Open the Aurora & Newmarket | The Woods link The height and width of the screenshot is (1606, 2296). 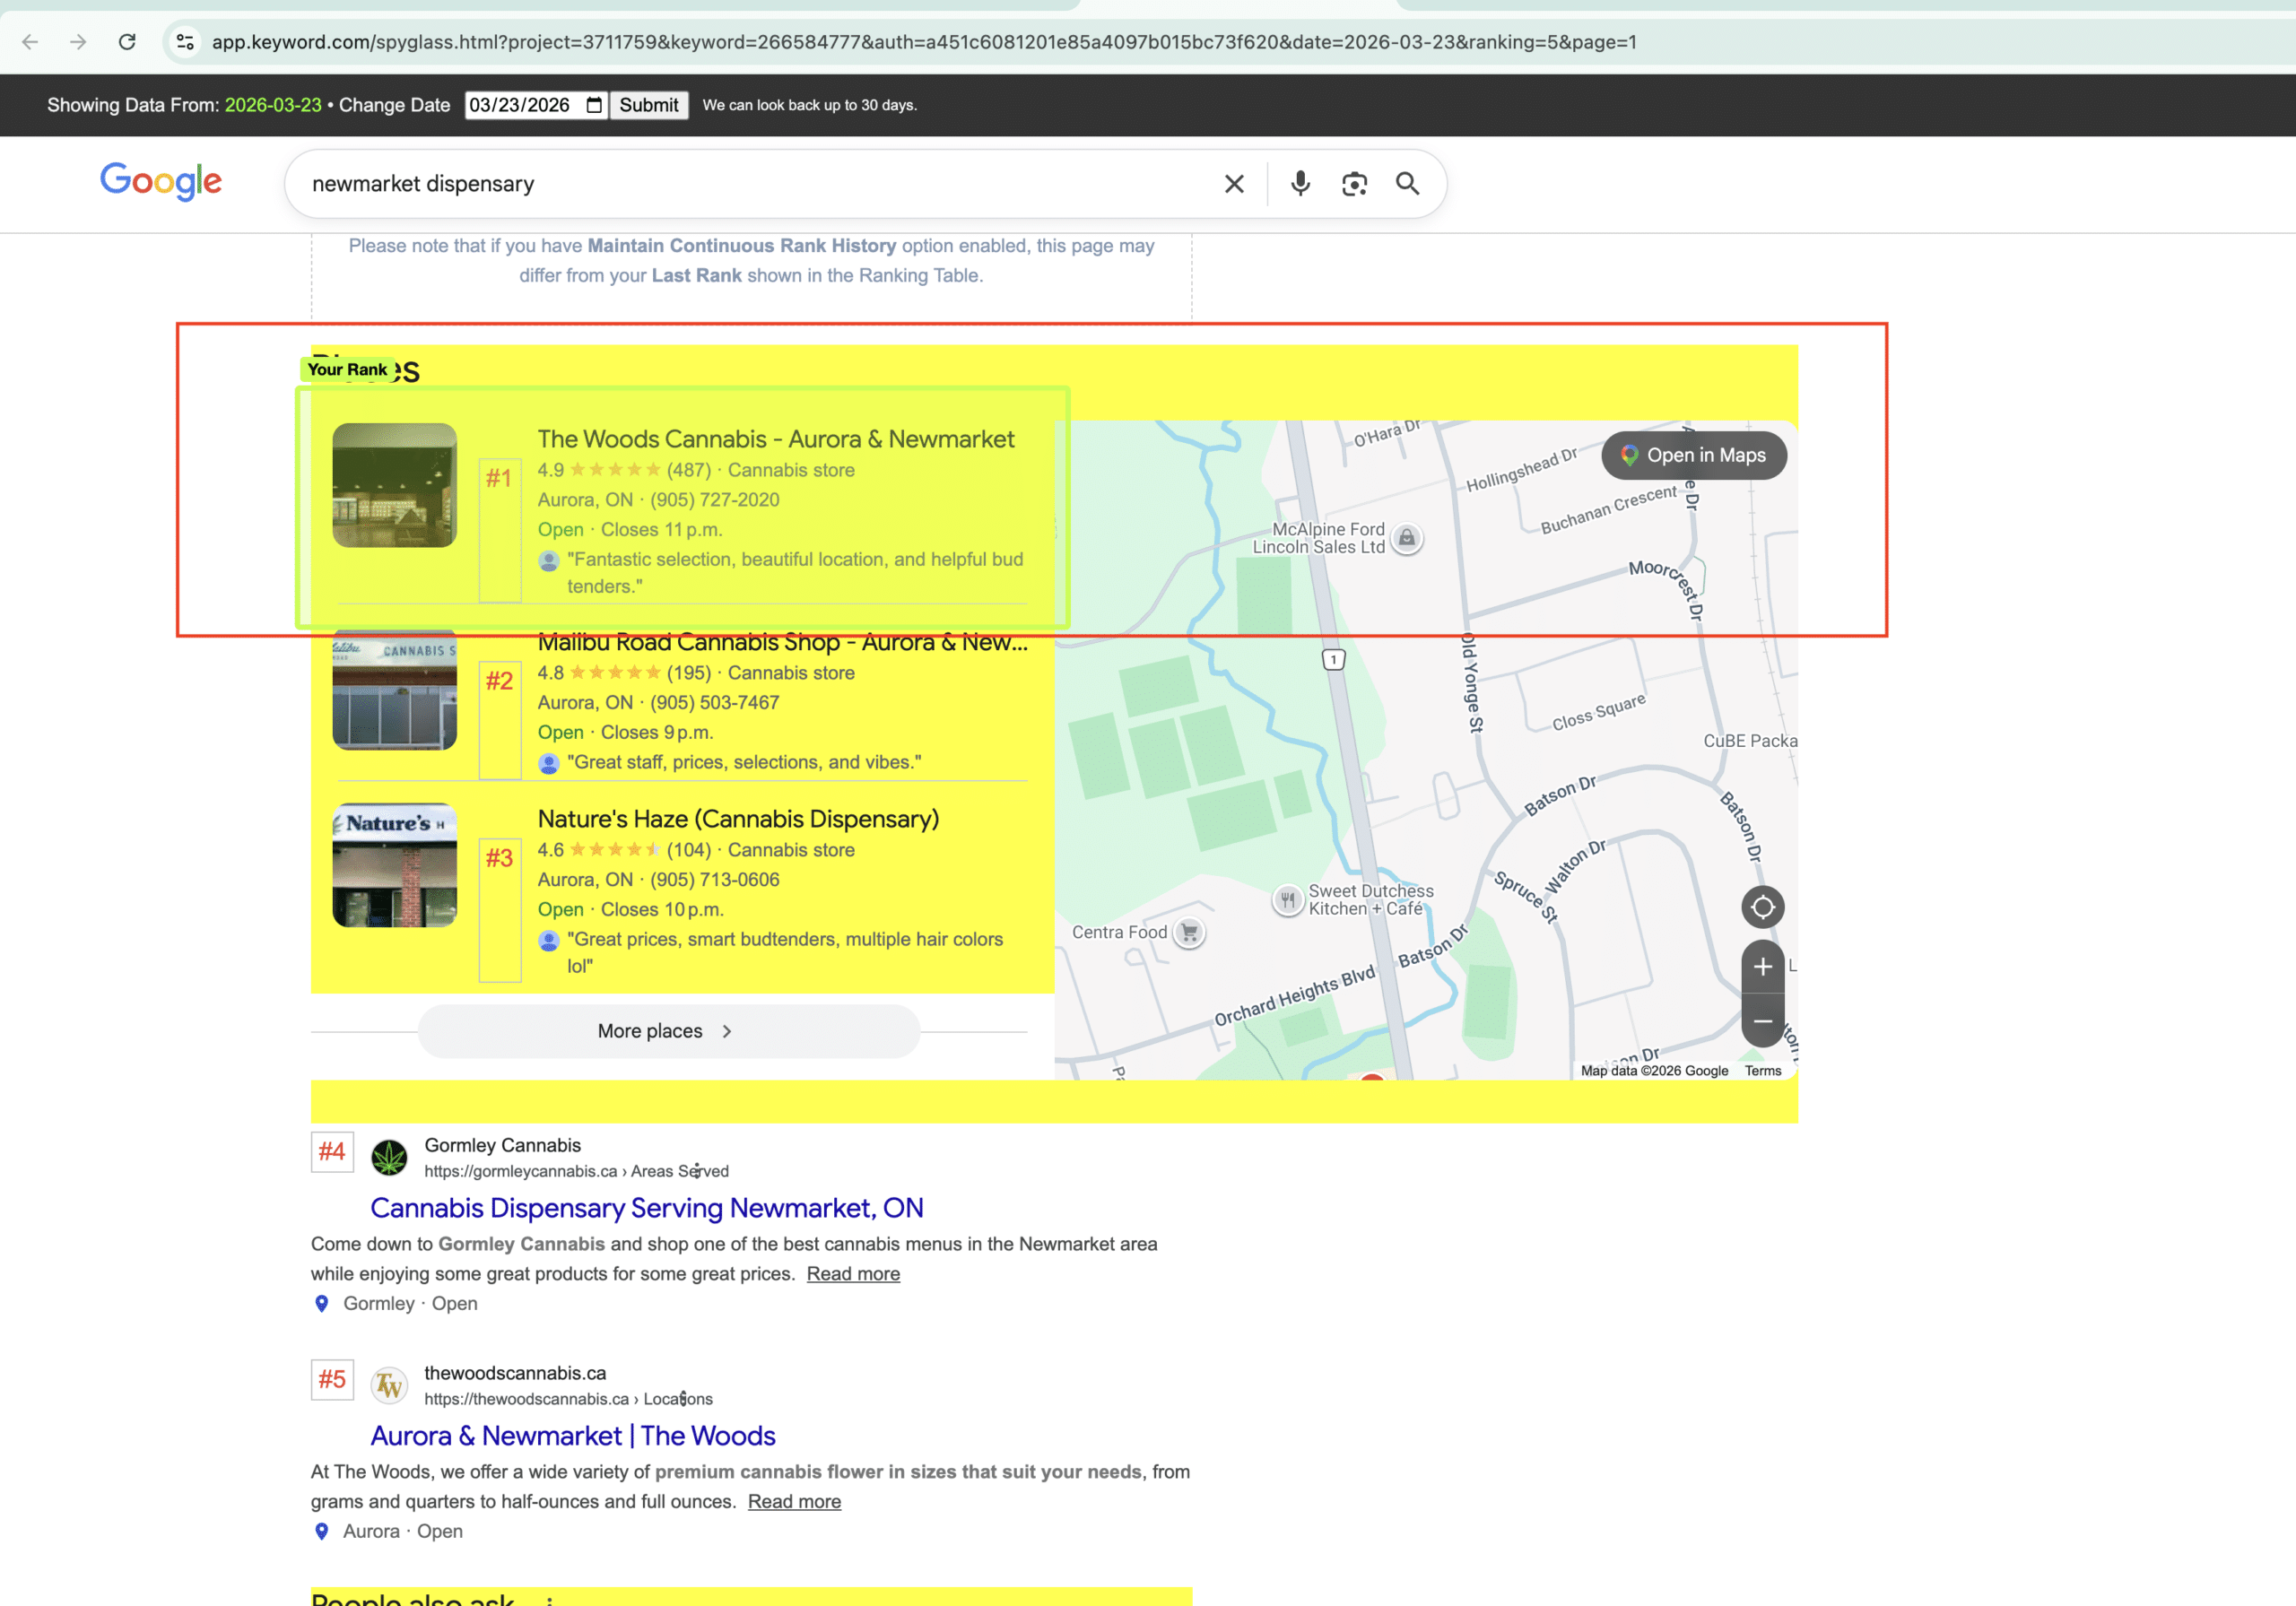tap(573, 1435)
